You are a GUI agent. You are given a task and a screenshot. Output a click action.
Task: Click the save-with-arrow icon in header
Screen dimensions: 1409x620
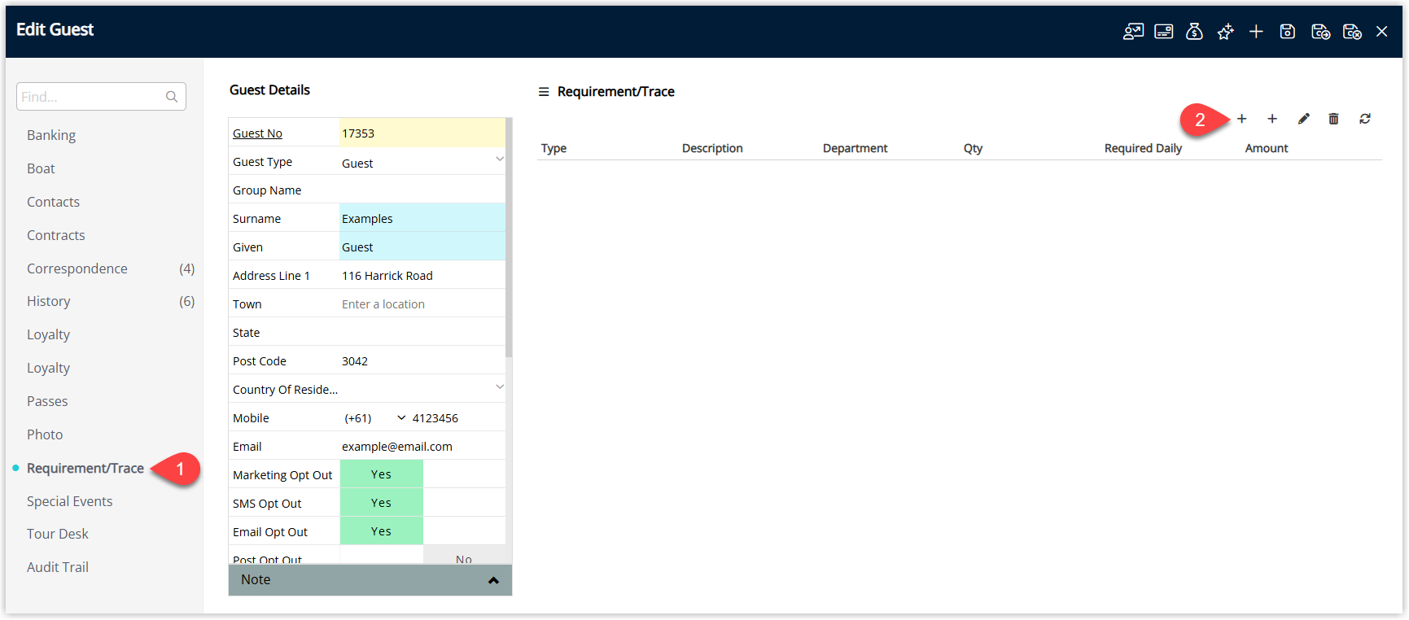1320,32
